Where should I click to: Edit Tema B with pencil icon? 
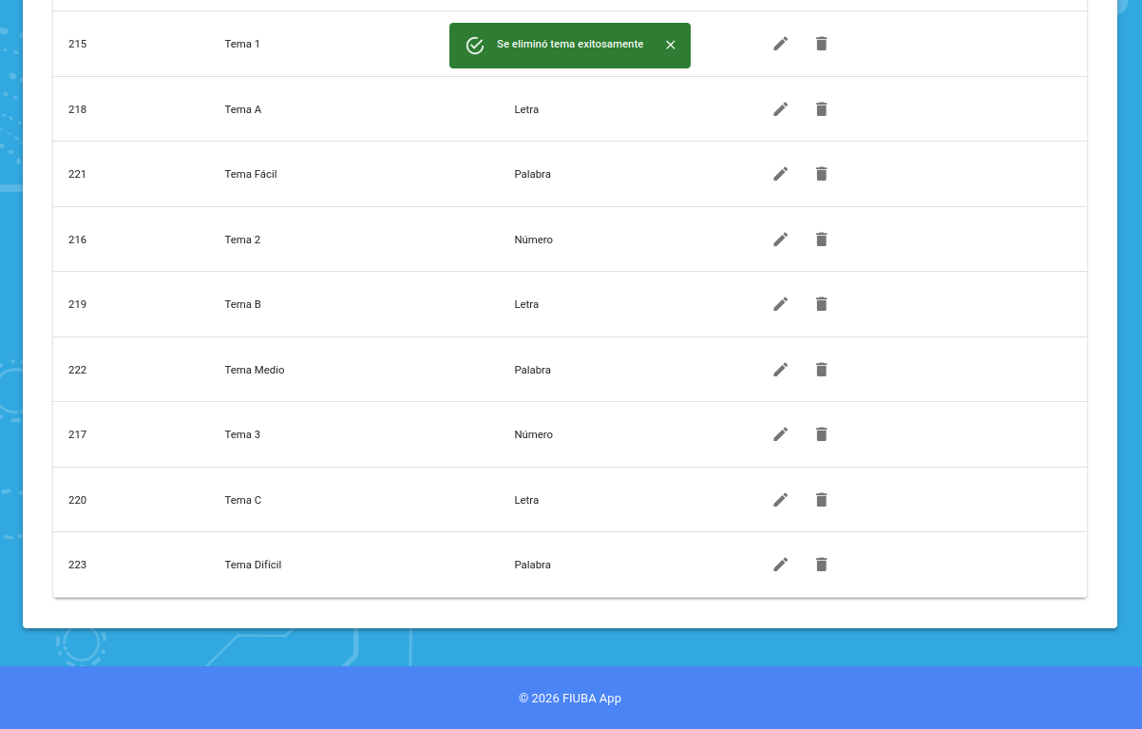780,304
